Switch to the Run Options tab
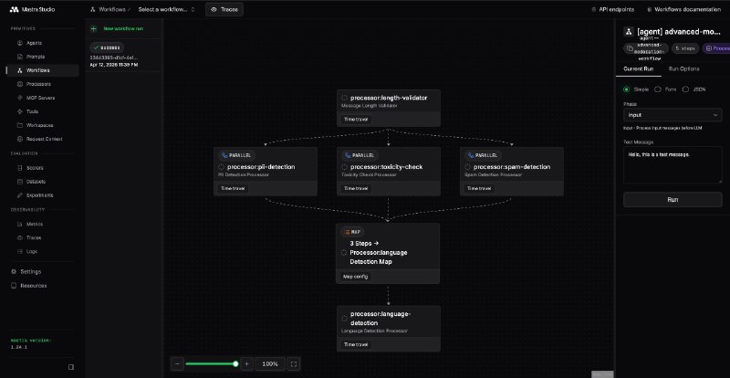Viewport: 730px width, 378px height. pyautogui.click(x=684, y=68)
